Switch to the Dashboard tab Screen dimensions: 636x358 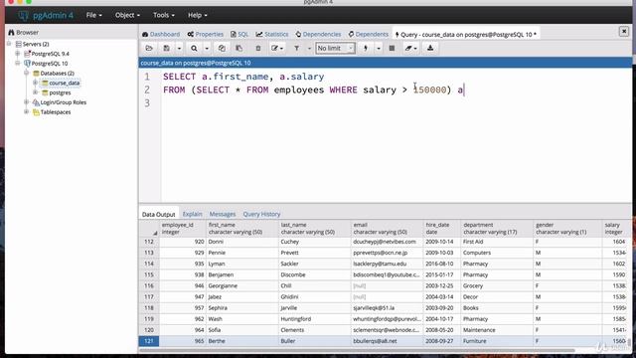click(x=161, y=34)
